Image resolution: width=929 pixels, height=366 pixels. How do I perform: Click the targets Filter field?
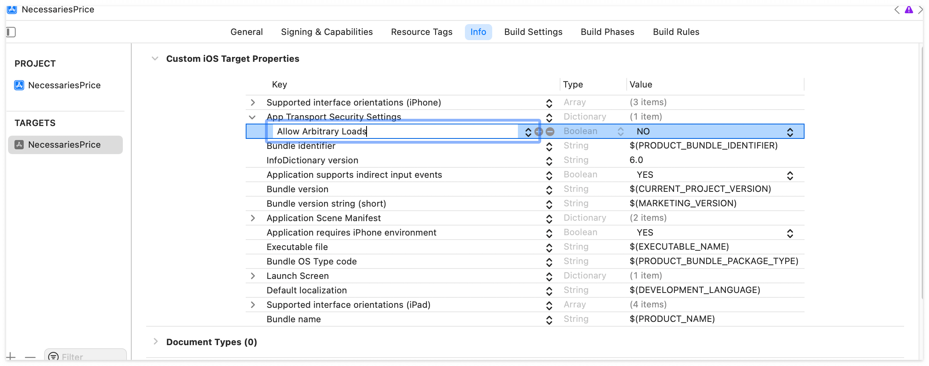coord(85,356)
